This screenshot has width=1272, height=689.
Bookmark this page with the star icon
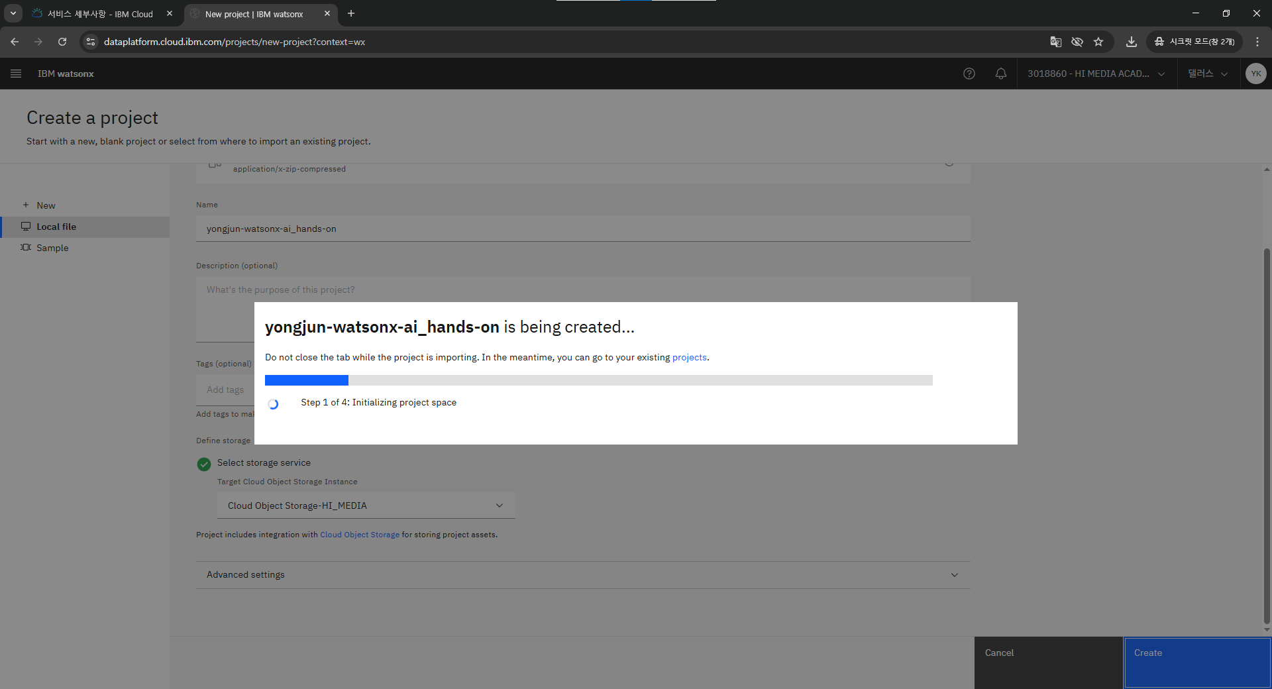pos(1098,42)
